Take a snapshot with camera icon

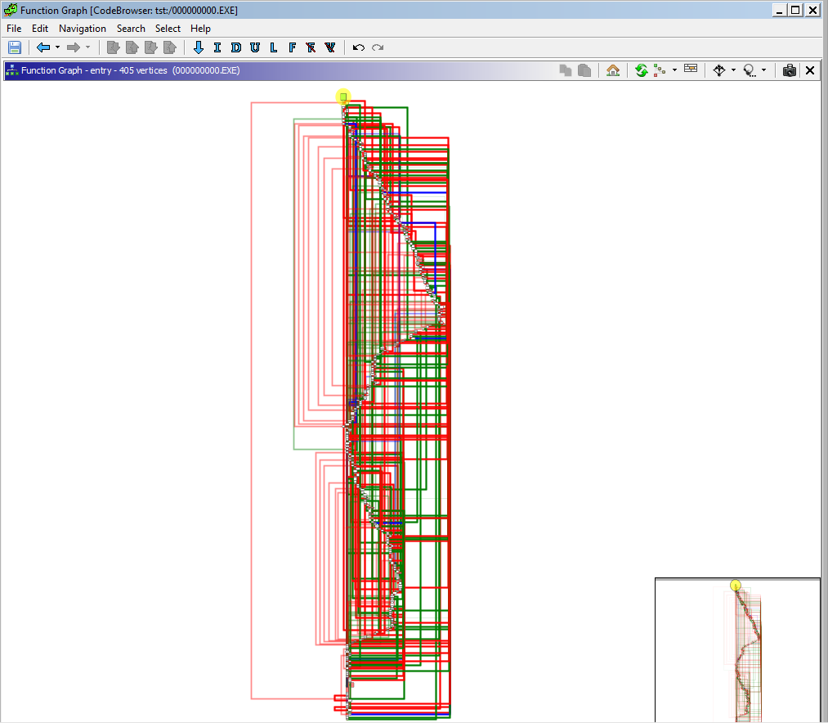(x=789, y=70)
